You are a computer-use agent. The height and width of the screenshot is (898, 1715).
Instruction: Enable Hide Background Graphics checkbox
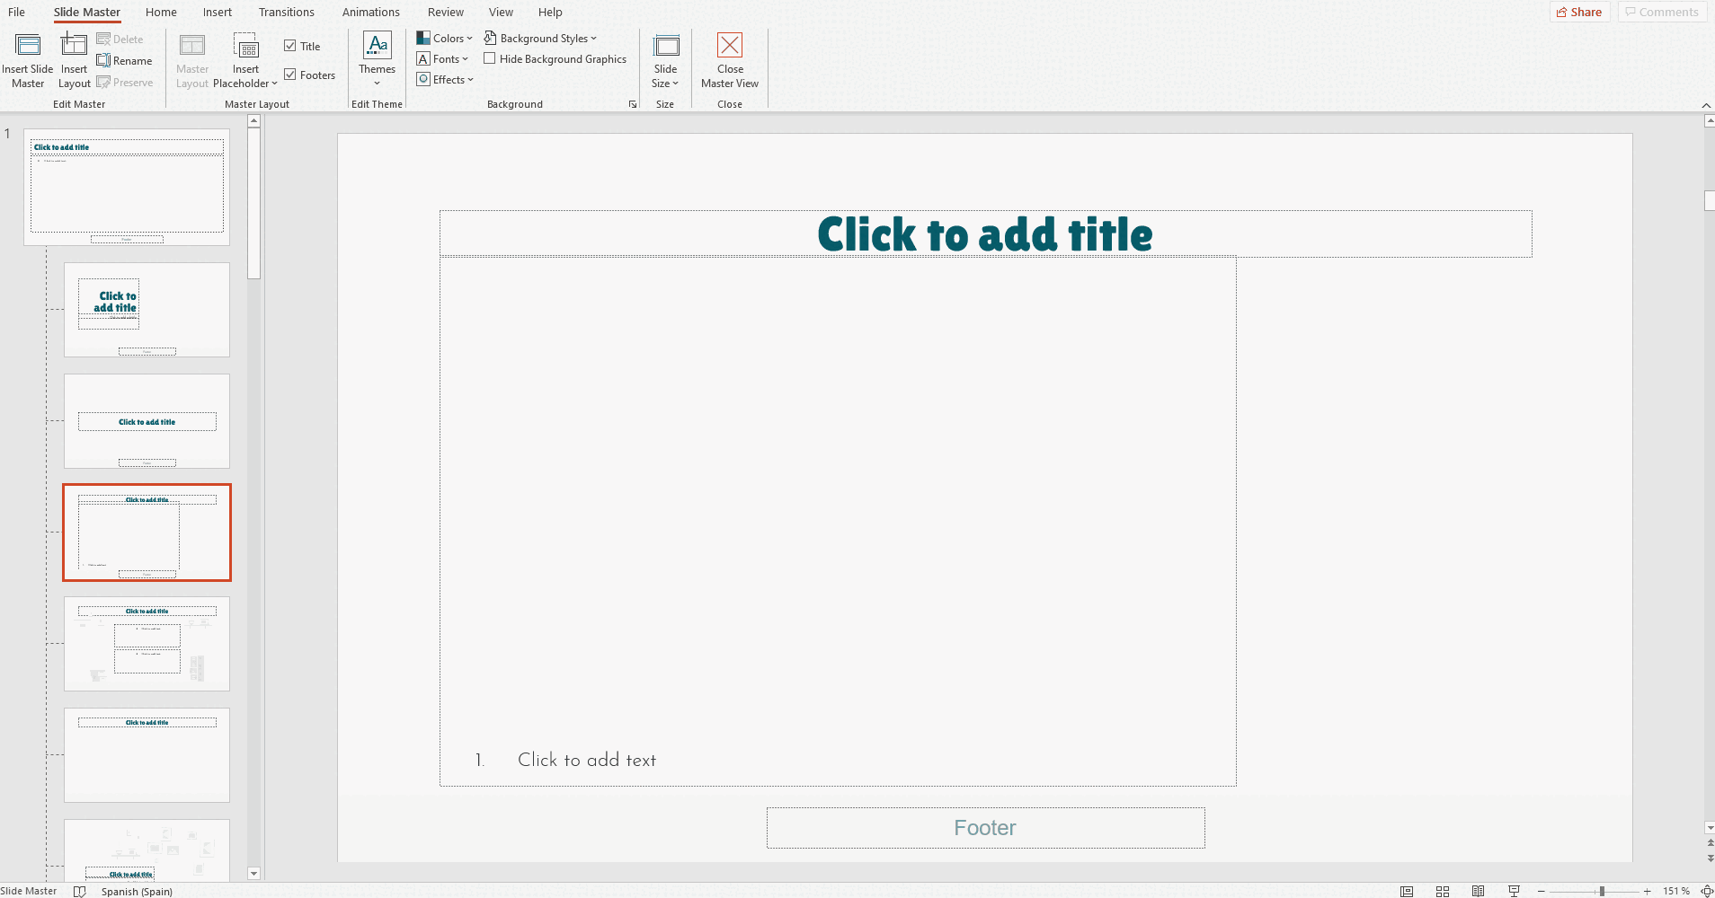(x=490, y=59)
